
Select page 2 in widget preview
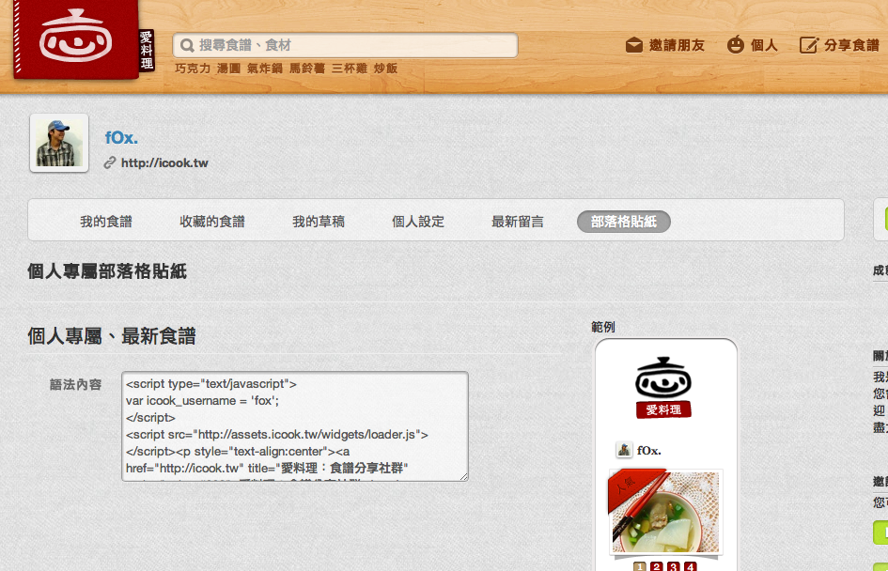click(657, 566)
